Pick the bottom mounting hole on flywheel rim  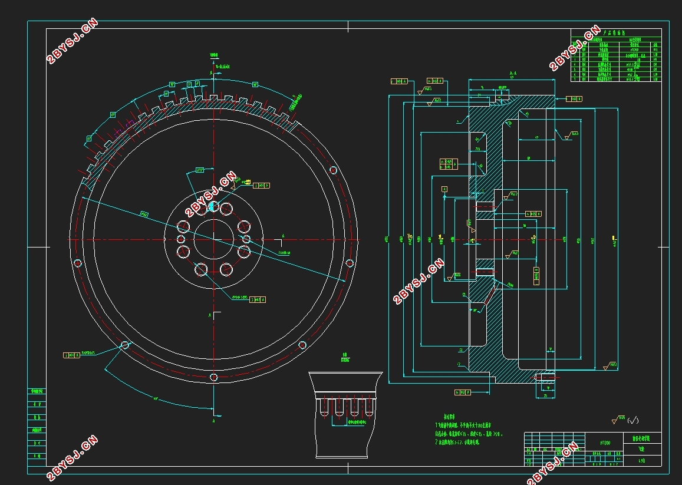tap(213, 377)
